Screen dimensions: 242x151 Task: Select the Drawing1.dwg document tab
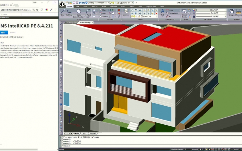click(x=71, y=22)
